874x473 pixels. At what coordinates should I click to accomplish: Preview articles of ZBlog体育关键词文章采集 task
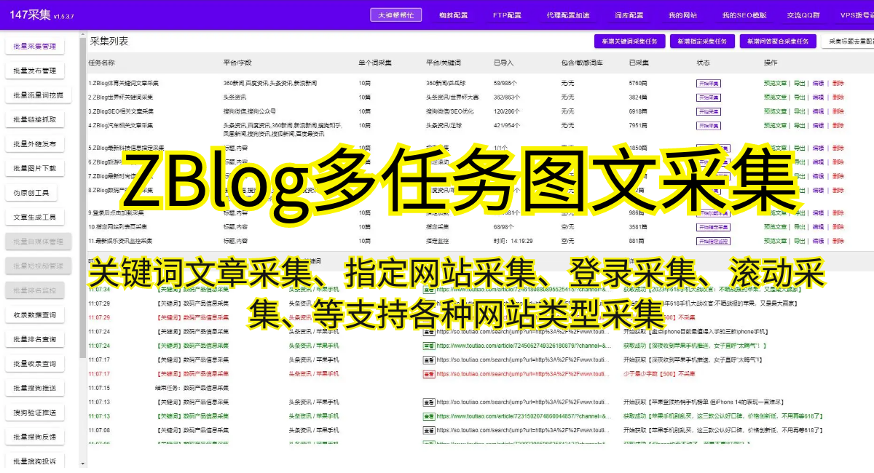[x=775, y=84]
